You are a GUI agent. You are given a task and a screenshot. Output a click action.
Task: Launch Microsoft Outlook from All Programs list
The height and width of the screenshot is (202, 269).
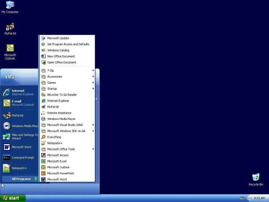coord(67,167)
